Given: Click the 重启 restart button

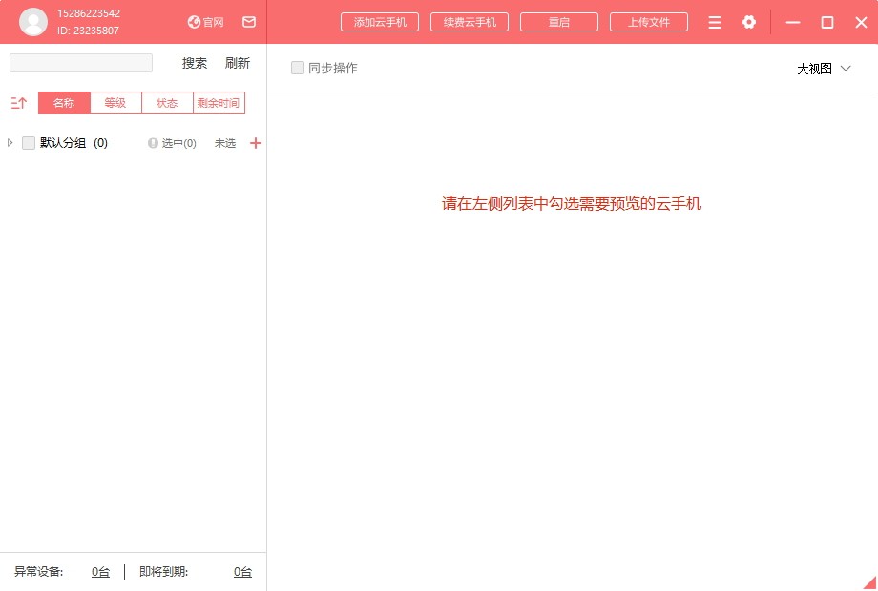Looking at the screenshot, I should click(x=559, y=22).
